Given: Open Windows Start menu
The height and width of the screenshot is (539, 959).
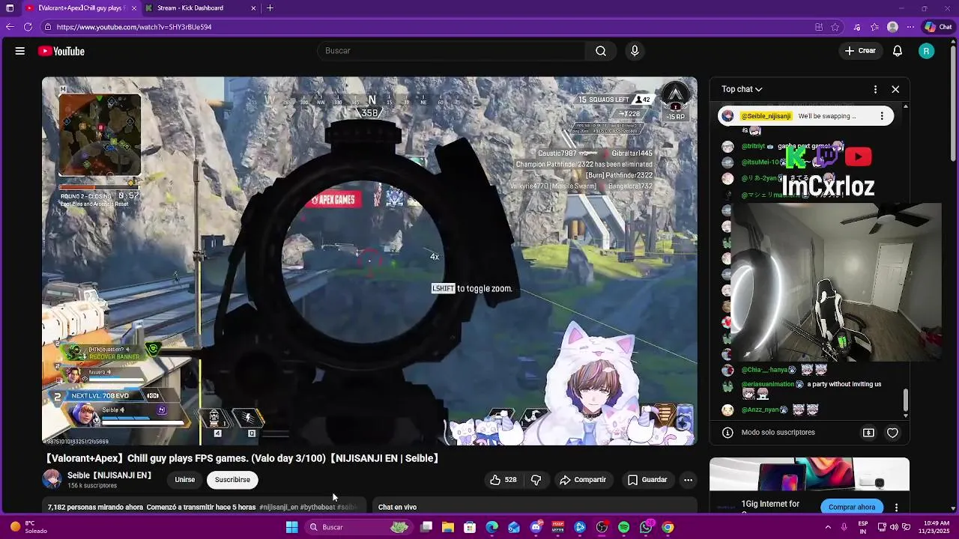Looking at the screenshot, I should 292,527.
